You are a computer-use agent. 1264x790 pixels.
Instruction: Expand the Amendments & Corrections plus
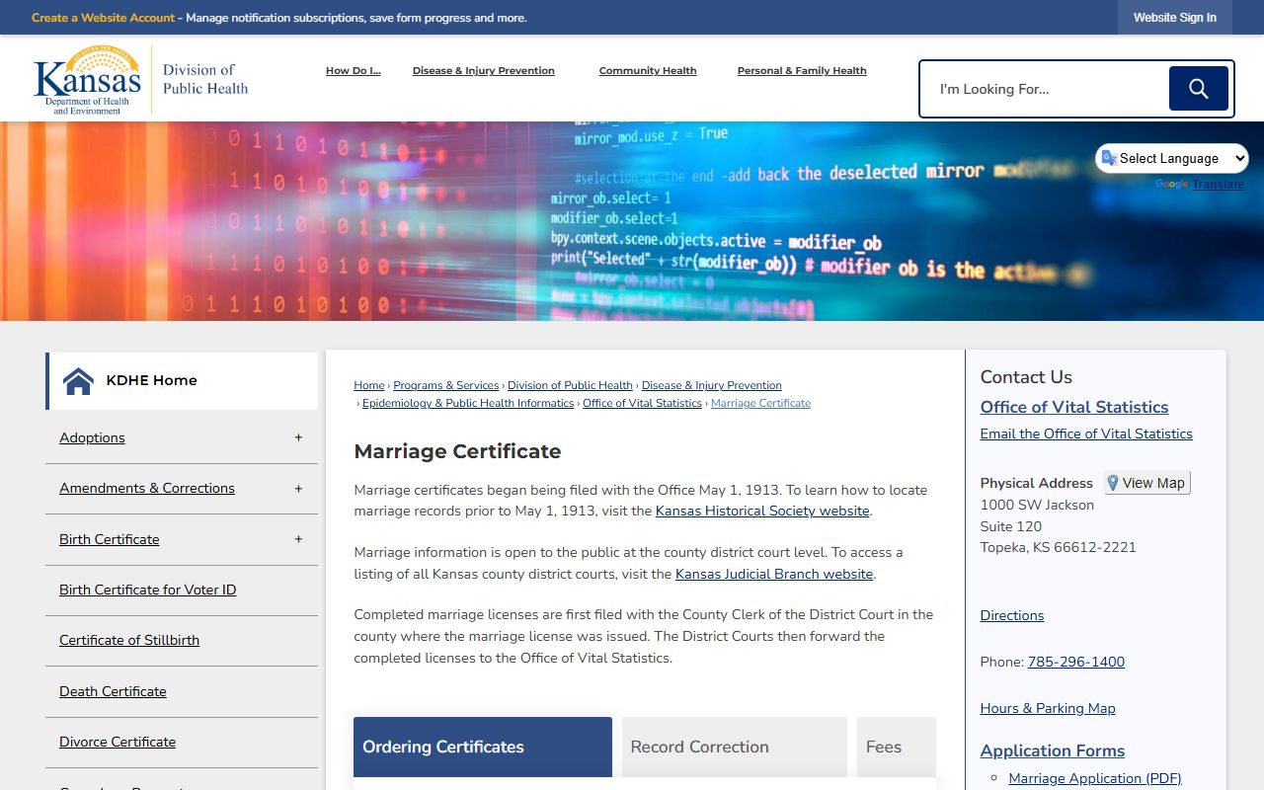pyautogui.click(x=298, y=488)
